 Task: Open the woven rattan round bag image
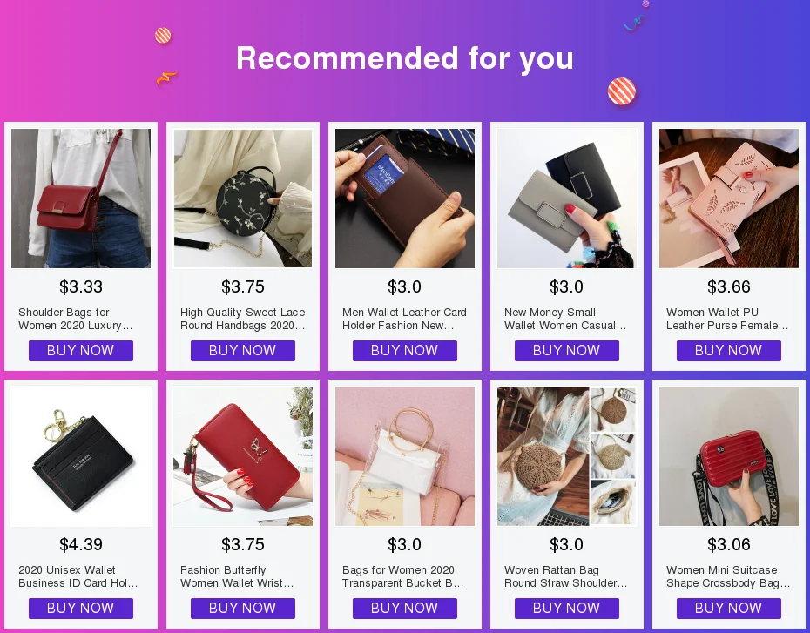[567, 456]
